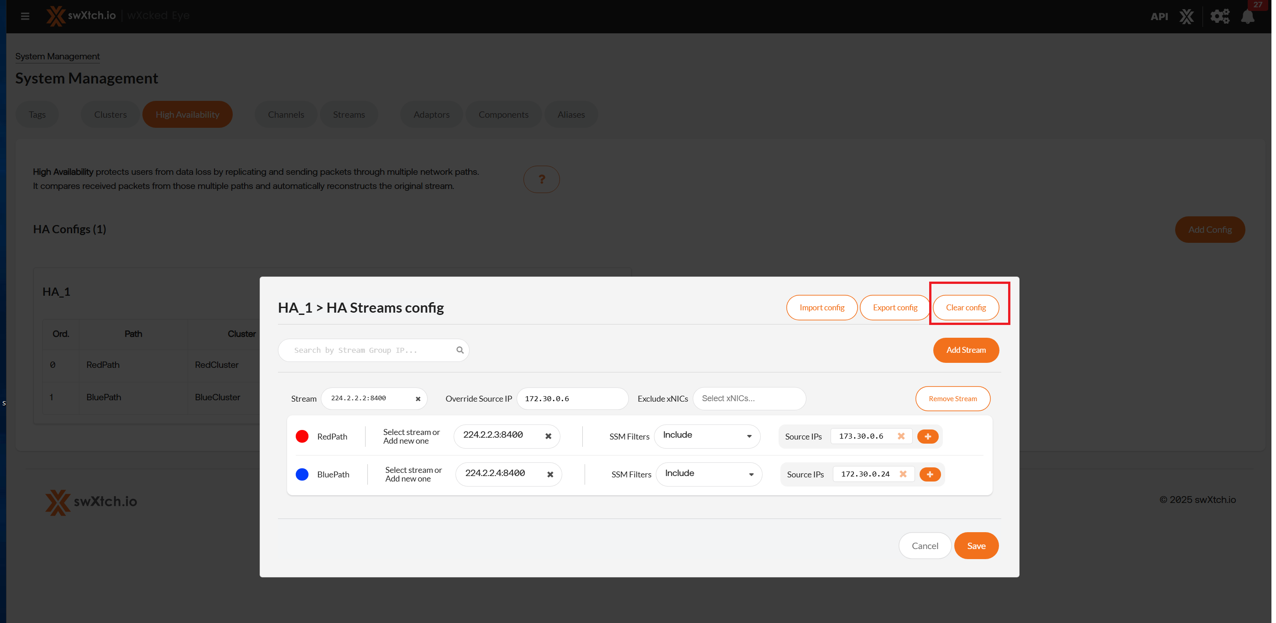Clear the 224.2.2.2:8400 stream field
This screenshot has height=623, width=1276.
coord(418,399)
